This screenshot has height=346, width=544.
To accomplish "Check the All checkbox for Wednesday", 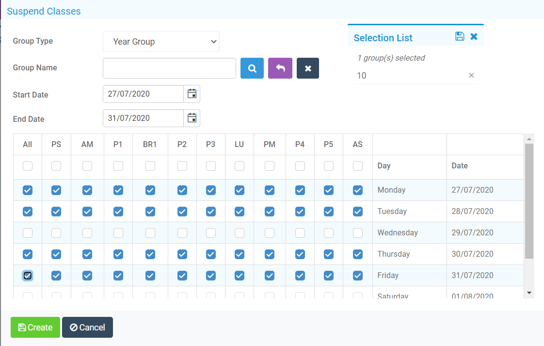I will [28, 233].
